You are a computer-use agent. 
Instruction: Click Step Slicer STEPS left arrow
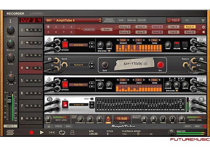133,40
